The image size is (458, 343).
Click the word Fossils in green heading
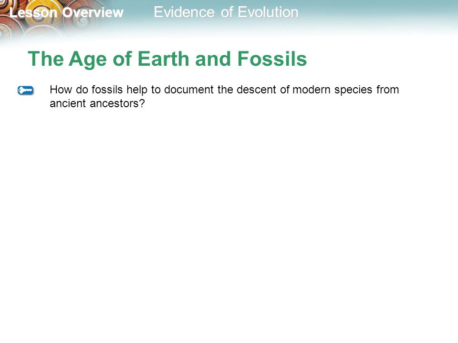click(272, 59)
